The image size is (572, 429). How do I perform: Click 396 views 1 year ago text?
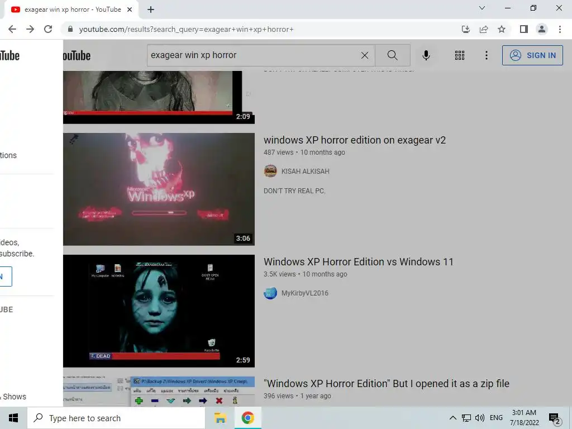tap(297, 396)
